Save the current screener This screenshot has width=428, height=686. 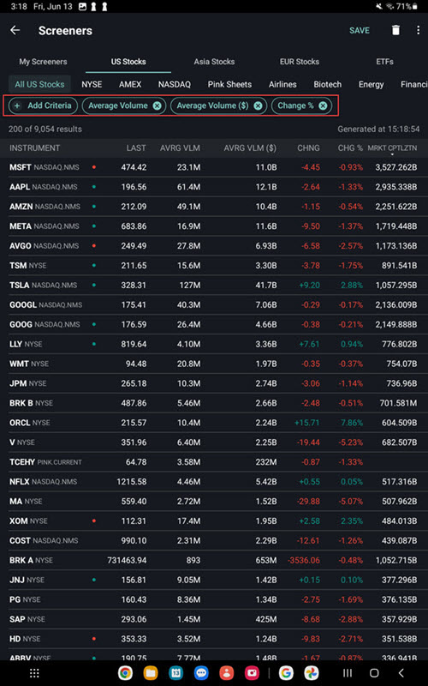[359, 30]
